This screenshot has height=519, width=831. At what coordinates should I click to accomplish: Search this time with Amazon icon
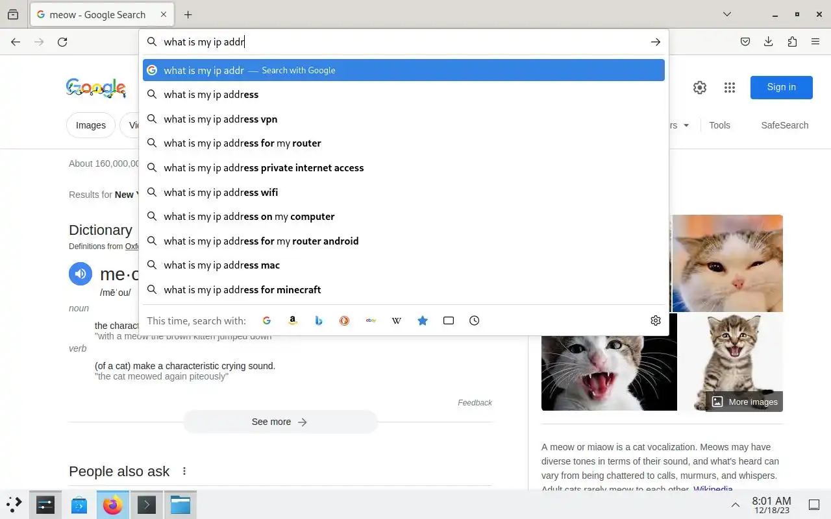click(293, 320)
